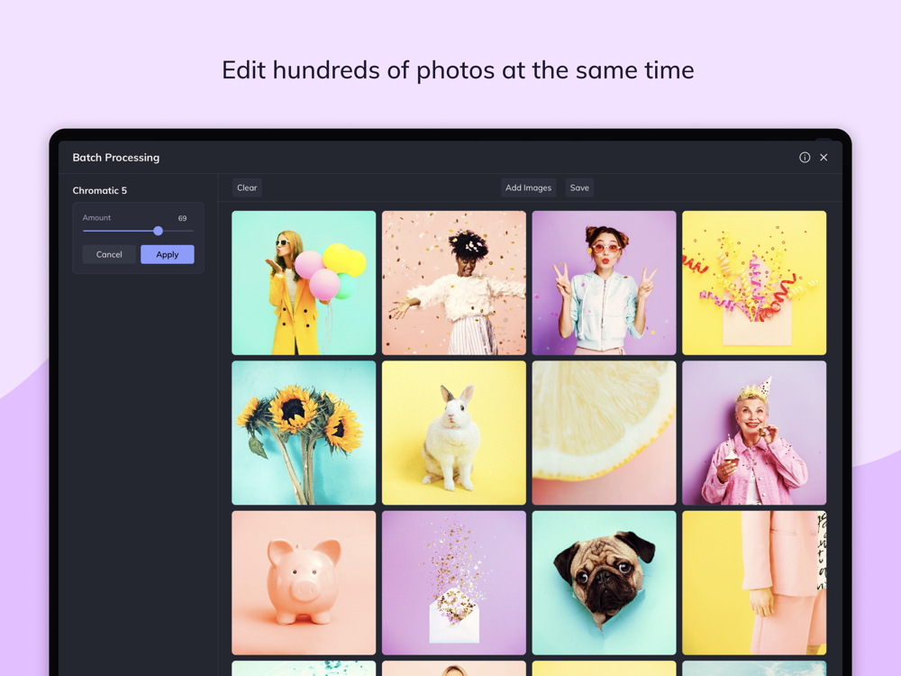Select the Amount label text

point(96,218)
